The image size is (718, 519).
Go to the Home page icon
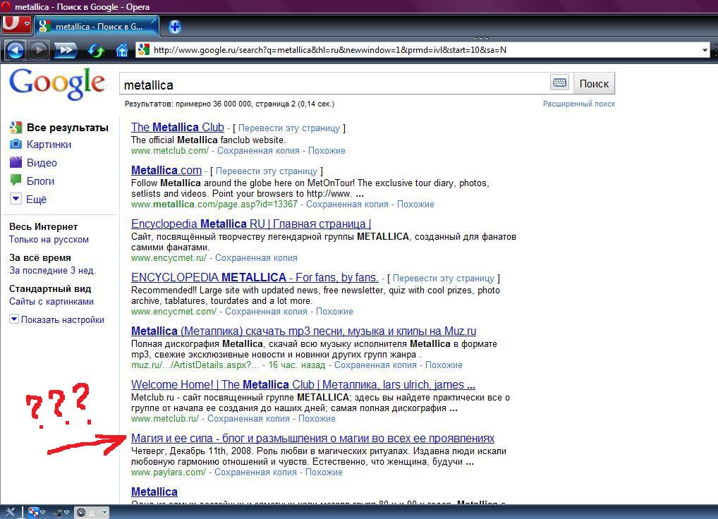(122, 50)
